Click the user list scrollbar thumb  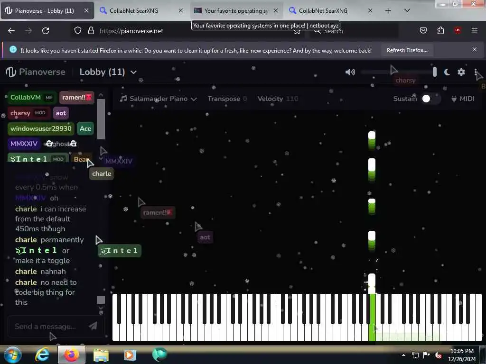[101, 119]
